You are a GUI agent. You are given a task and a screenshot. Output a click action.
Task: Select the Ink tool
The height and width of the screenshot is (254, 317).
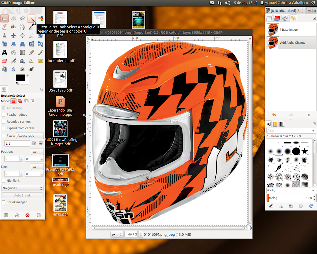22,61
